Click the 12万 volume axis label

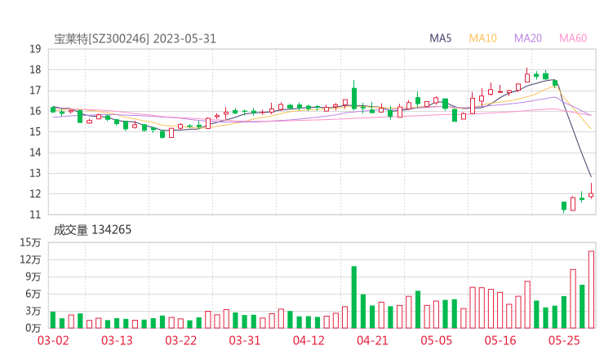[30, 259]
